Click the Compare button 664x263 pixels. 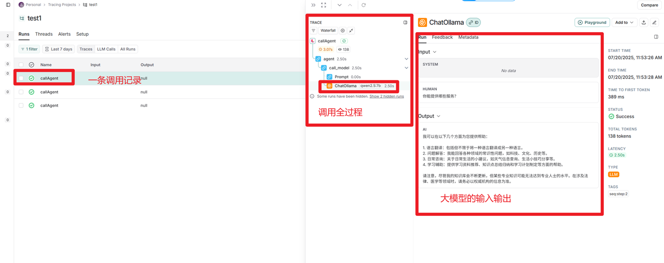pos(649,5)
